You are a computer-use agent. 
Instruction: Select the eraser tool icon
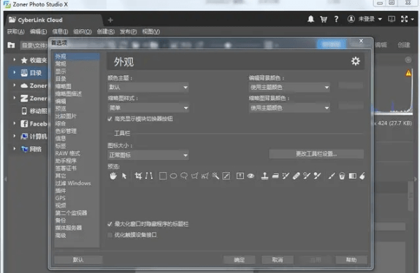point(362,176)
